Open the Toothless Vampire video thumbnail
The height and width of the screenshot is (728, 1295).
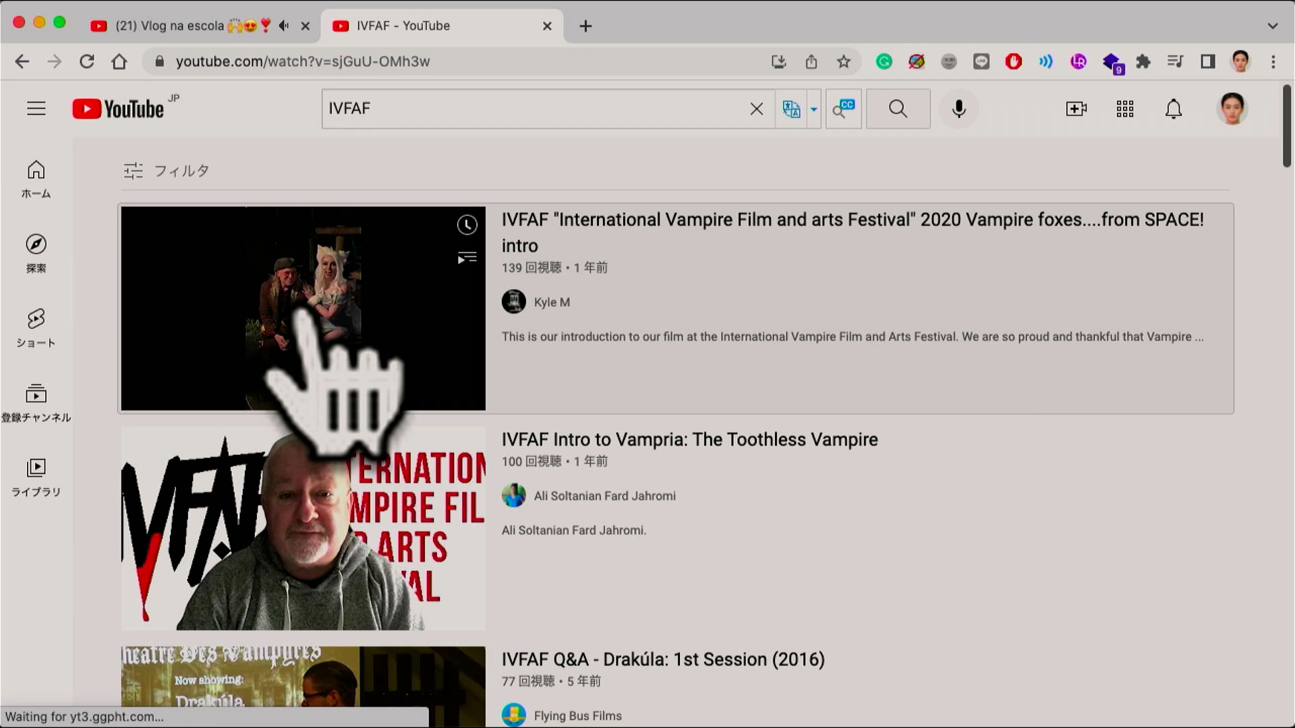pos(303,528)
